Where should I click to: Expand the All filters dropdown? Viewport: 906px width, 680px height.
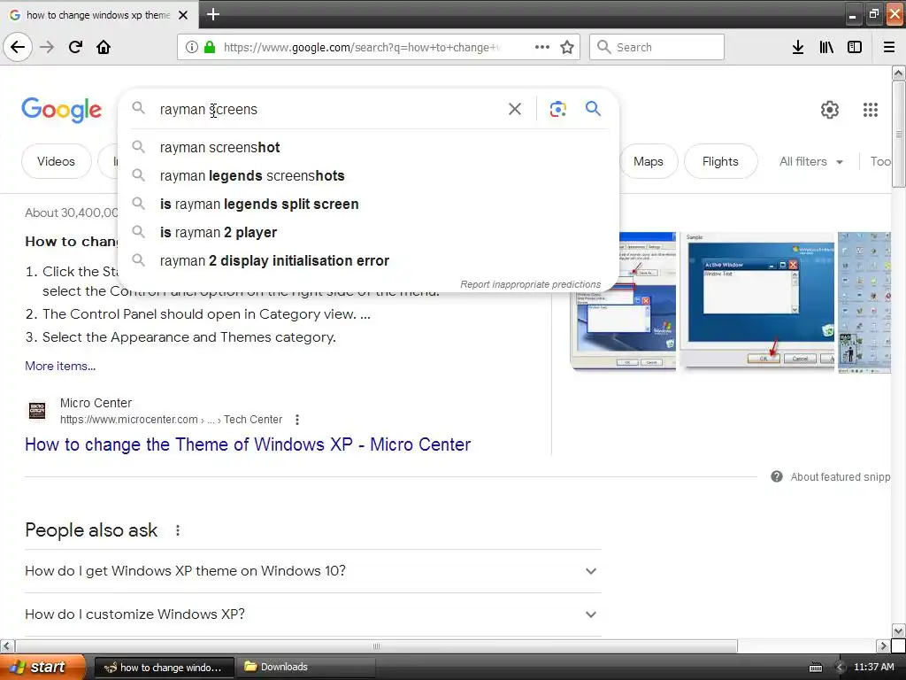(x=810, y=162)
